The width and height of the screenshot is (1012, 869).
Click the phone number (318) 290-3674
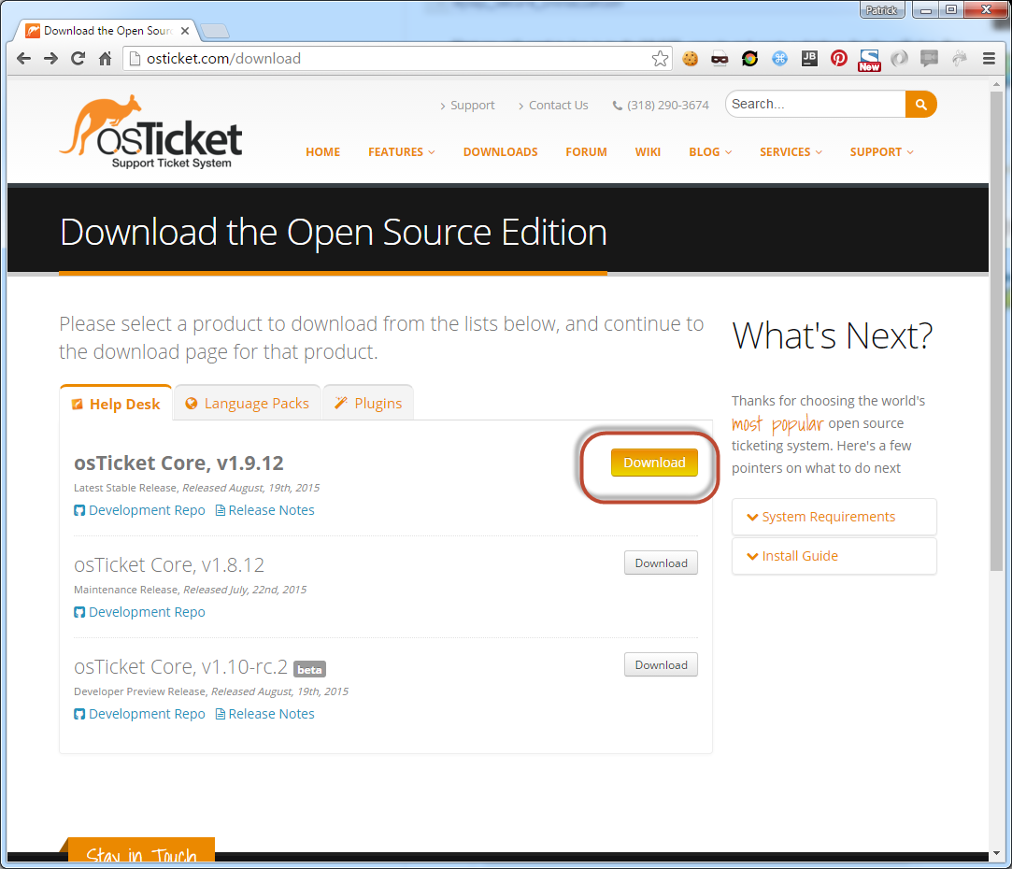[x=668, y=106]
